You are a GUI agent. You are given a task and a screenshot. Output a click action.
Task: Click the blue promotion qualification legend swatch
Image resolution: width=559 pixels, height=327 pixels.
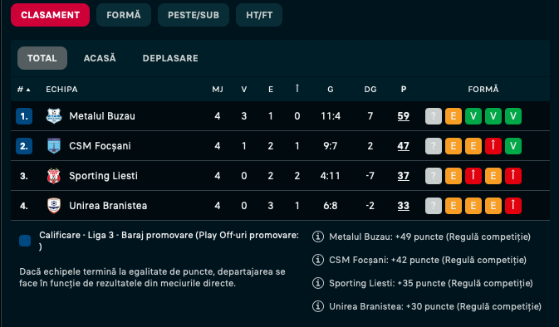click(25, 241)
